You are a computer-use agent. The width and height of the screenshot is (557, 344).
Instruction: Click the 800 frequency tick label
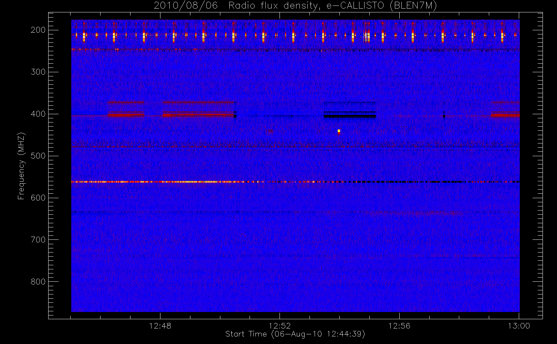point(38,282)
